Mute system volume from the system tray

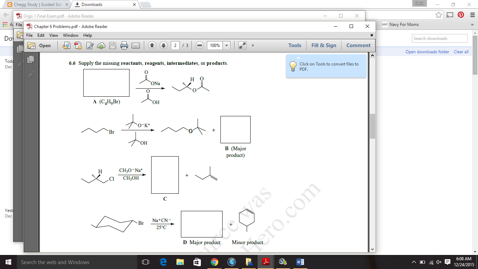point(439,262)
